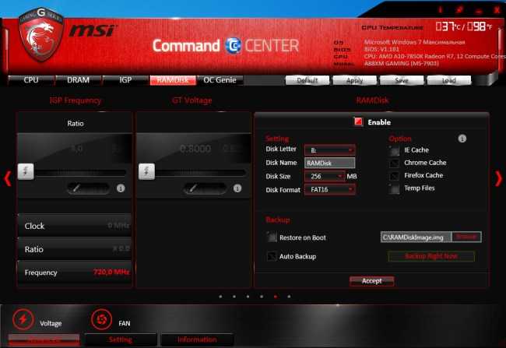Open the Disk Size dropdown
The image size is (506, 348).
(x=325, y=176)
